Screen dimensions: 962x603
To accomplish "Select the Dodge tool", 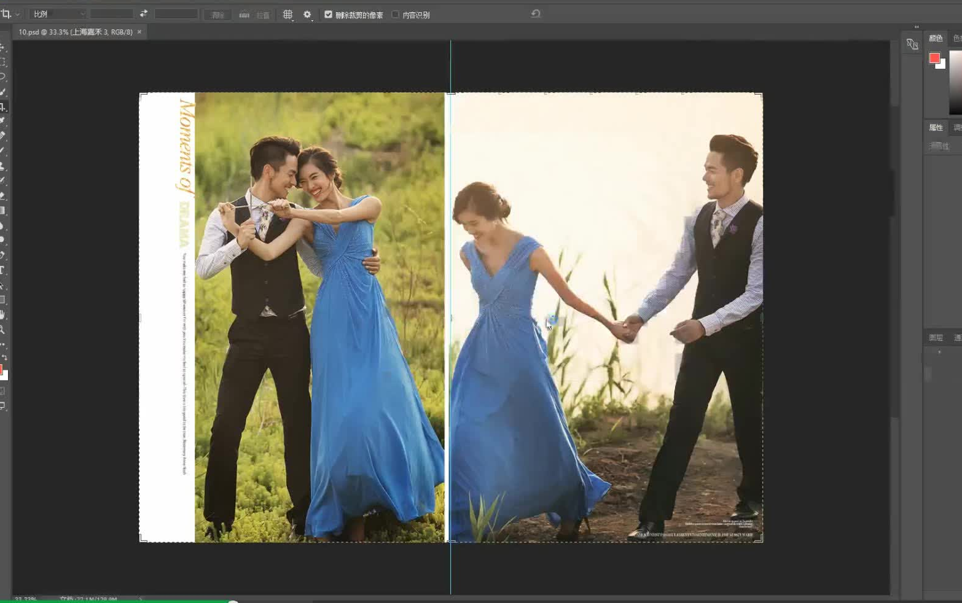I will 3,240.
